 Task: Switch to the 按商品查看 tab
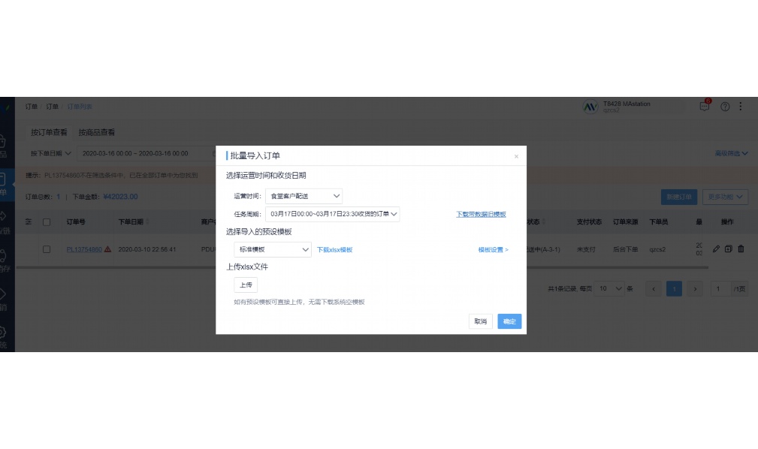tap(97, 131)
